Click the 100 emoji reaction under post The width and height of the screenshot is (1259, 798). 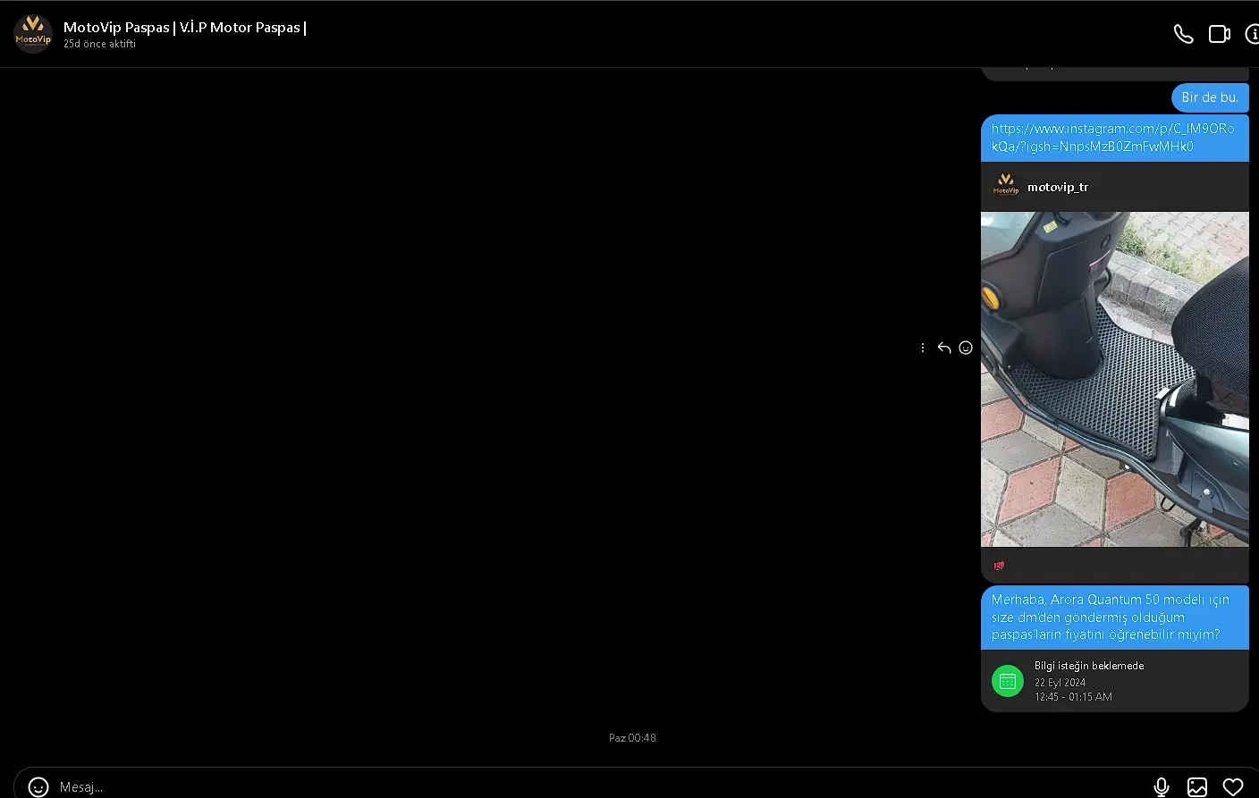click(x=999, y=565)
